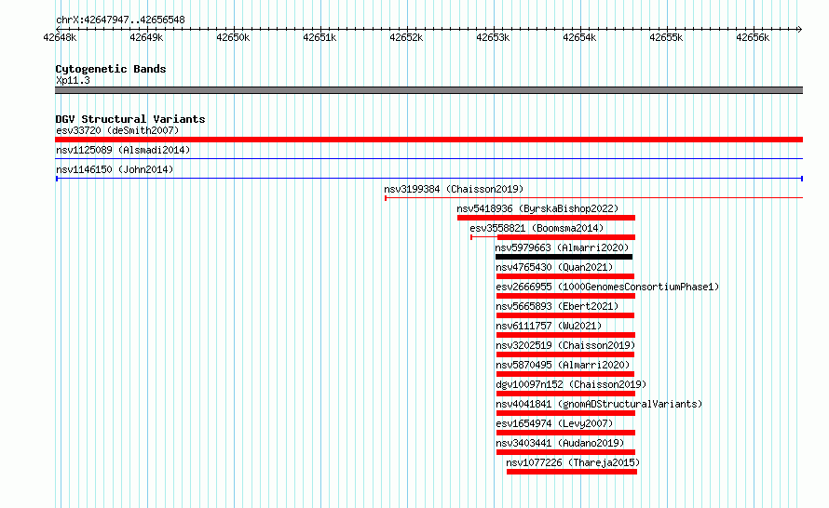Viewport: 829px width, 508px height.
Task: Click the 42653k ruler tick label
Action: (493, 37)
